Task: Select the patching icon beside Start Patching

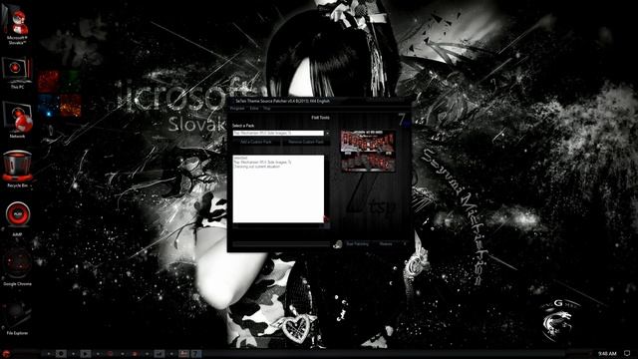Action: (x=337, y=243)
